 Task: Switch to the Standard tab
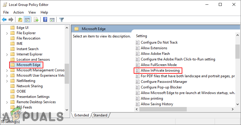[x=100, y=115]
